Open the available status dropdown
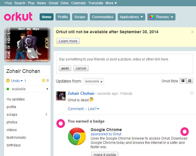 (47, 89)
